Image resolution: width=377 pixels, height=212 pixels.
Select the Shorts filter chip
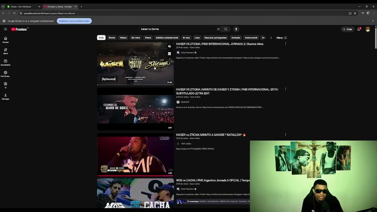112,38
